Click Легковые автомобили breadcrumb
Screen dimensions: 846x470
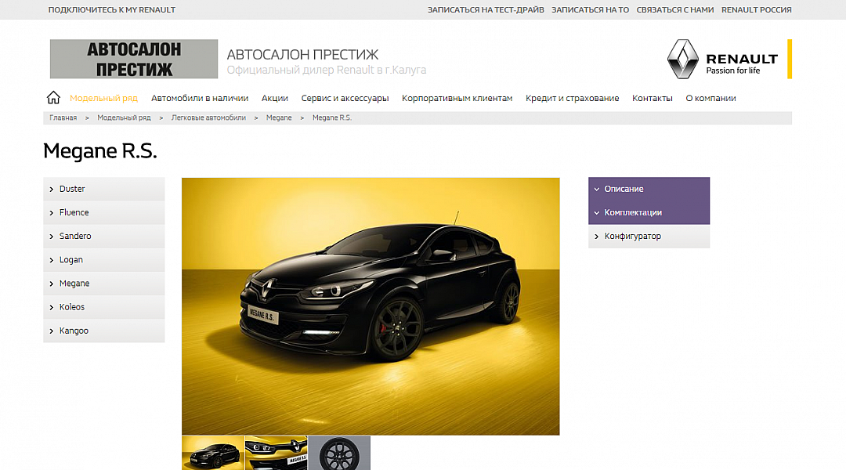click(x=208, y=117)
